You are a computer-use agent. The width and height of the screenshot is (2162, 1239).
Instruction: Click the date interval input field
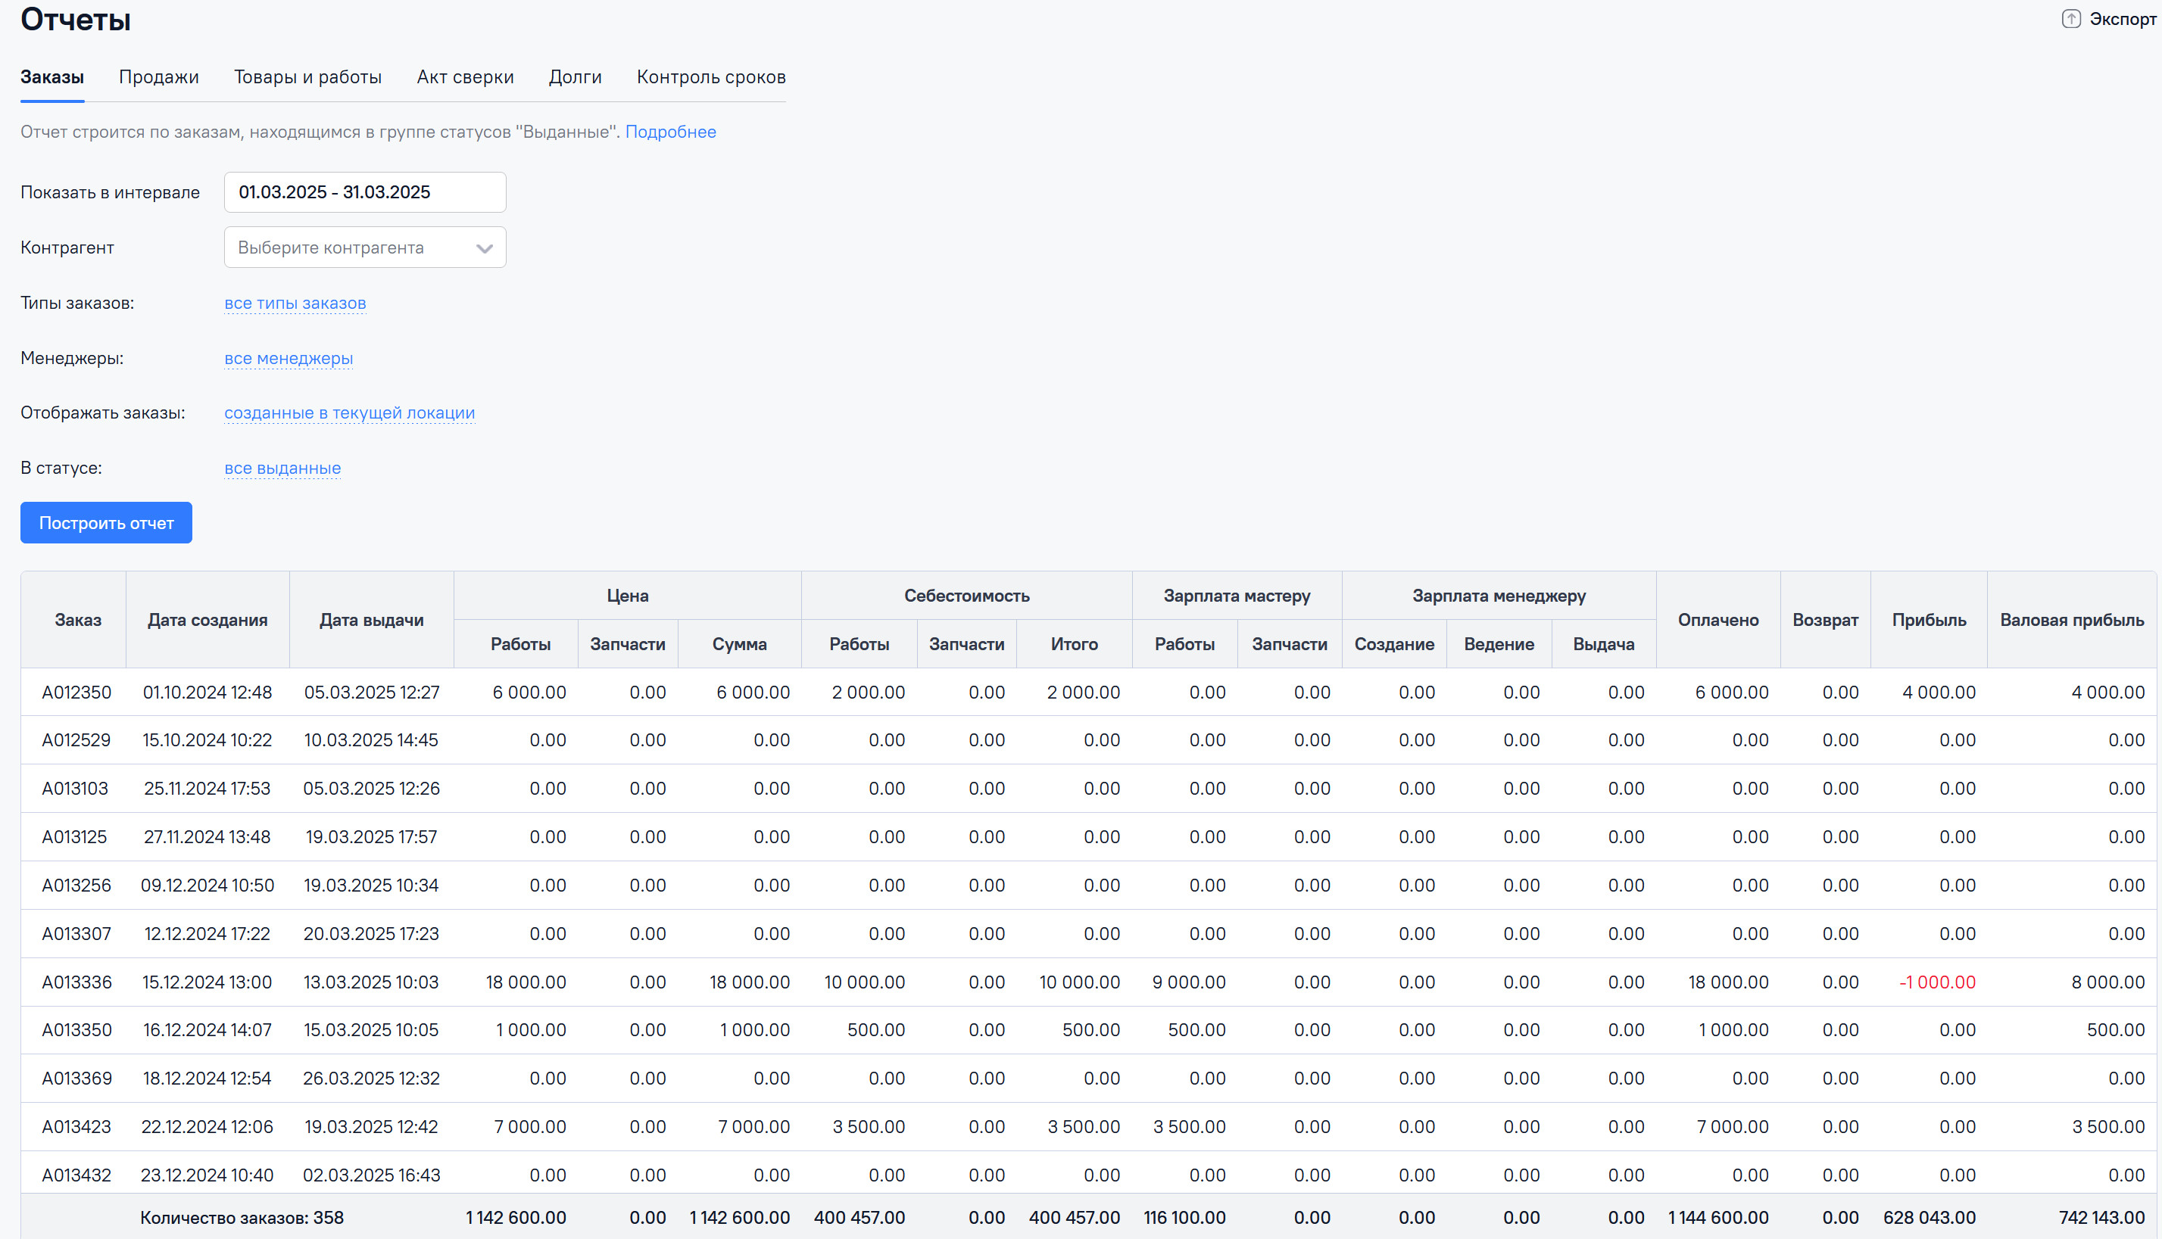(365, 192)
